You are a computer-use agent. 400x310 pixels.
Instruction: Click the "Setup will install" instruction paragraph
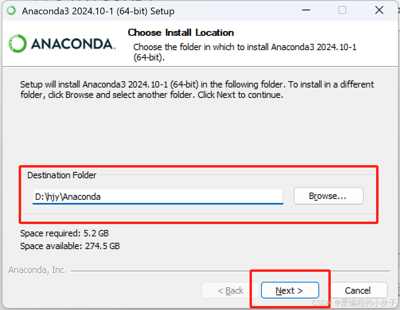[x=197, y=90]
